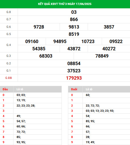The width and height of the screenshot is (130, 145).
Task: Click the Đuôi column header
Action: point(74,89)
